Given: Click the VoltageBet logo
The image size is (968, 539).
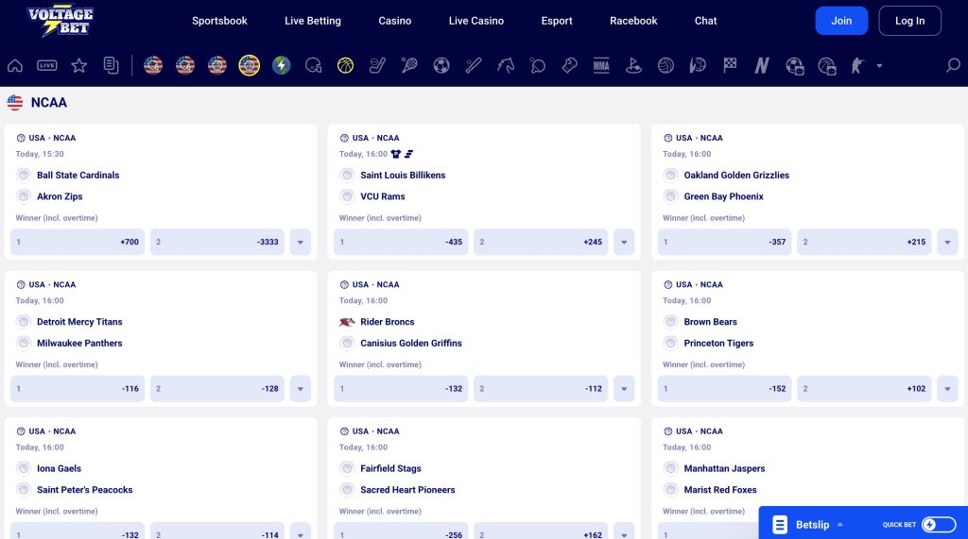Looking at the screenshot, I should 60,22.
